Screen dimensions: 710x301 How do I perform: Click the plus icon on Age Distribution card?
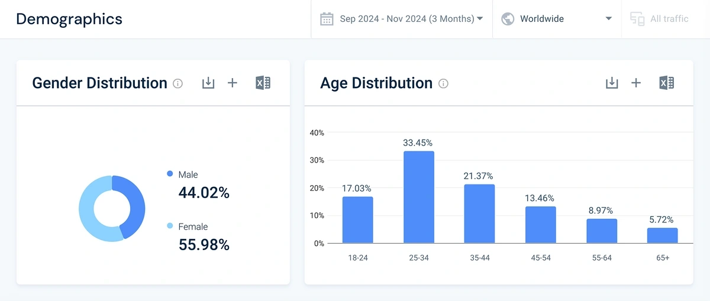(x=636, y=83)
